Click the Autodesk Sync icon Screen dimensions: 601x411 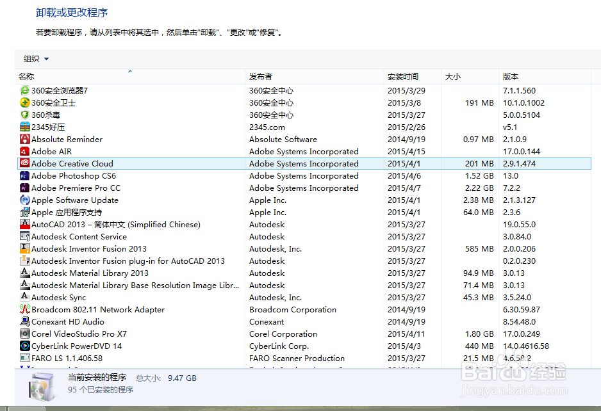point(24,297)
